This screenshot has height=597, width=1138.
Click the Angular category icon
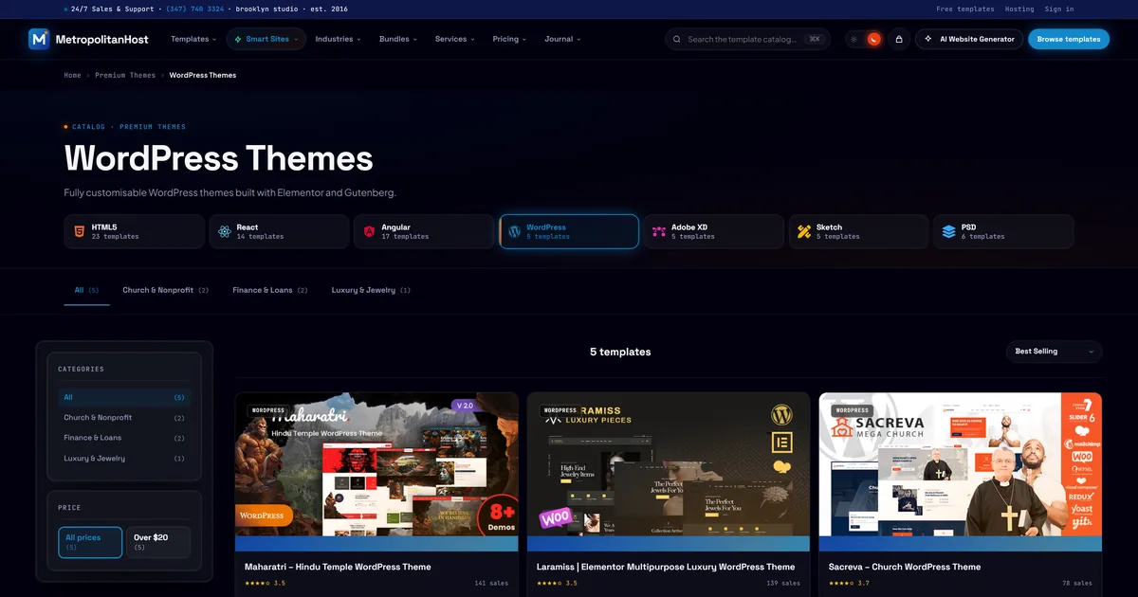coord(369,231)
